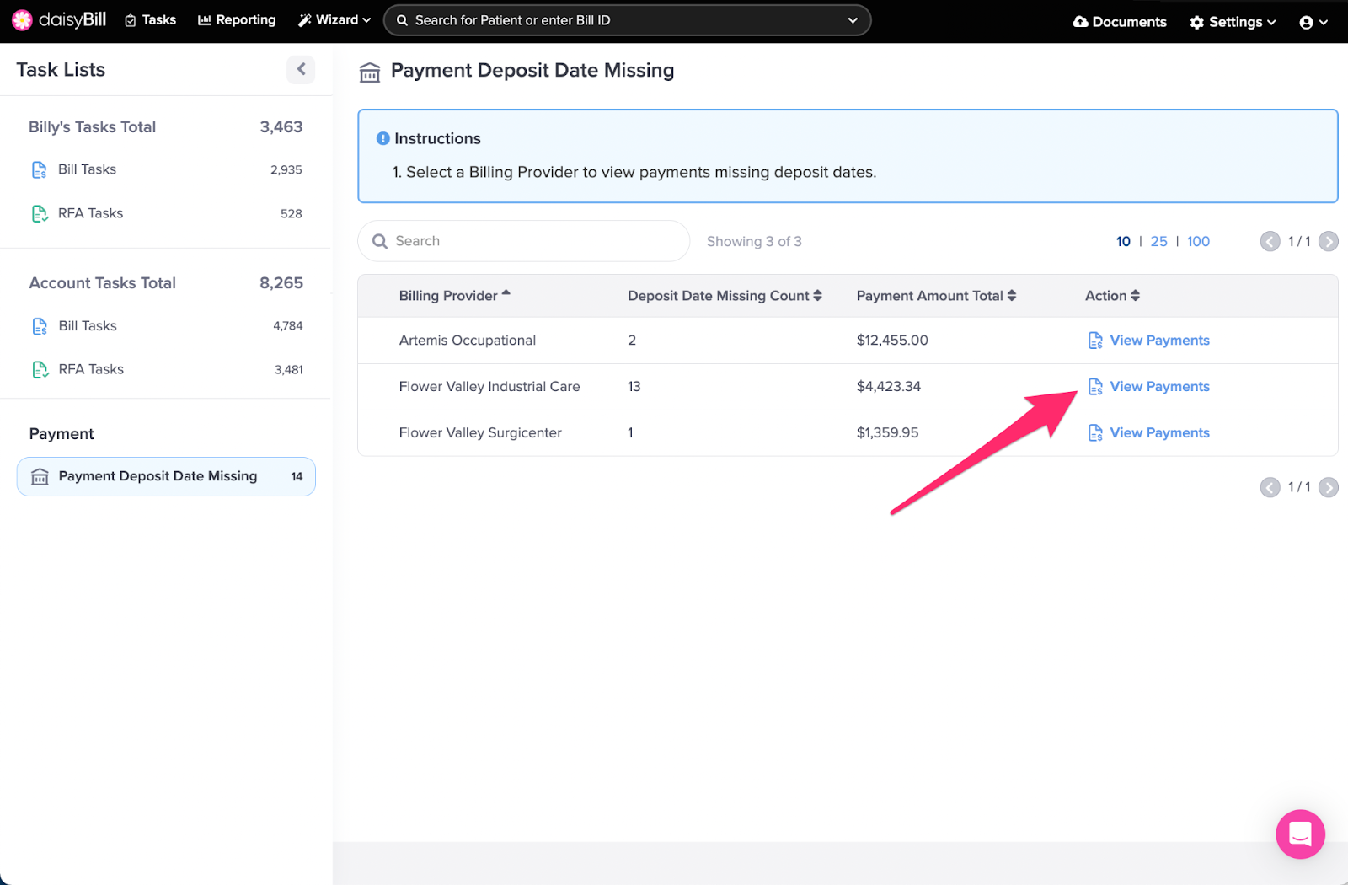Show 100 results per page

click(1197, 241)
